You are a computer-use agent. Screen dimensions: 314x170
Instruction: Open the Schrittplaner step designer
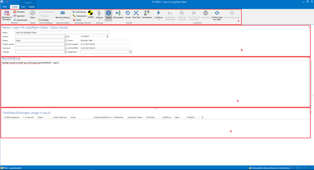147,13
